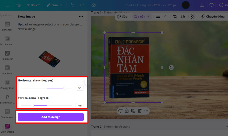Open the Choppy Crop app
Screen dimensions: 228x136
(x=7, y=84)
